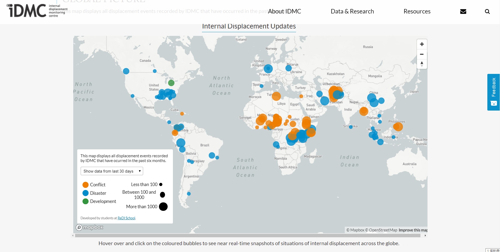Open the Feedback side tab
500x252 pixels.
(x=493, y=92)
